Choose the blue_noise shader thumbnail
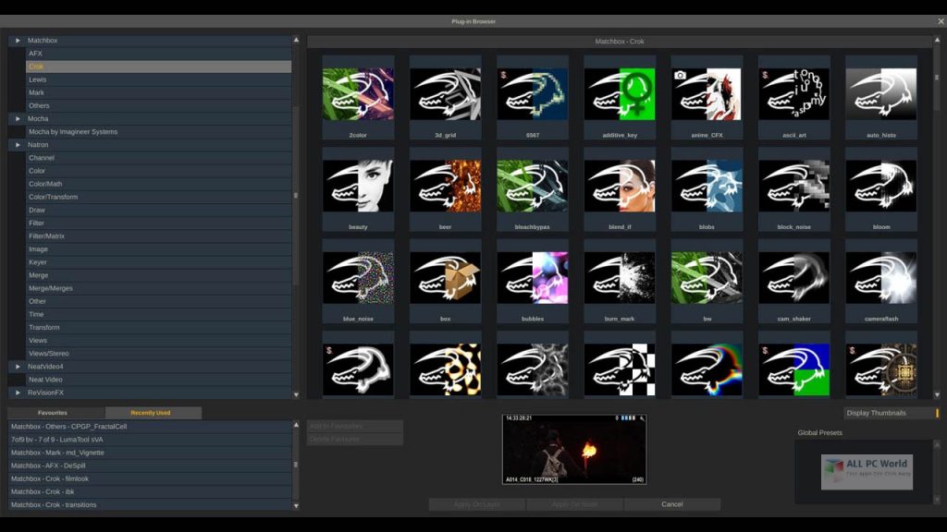The height and width of the screenshot is (532, 947). point(358,277)
